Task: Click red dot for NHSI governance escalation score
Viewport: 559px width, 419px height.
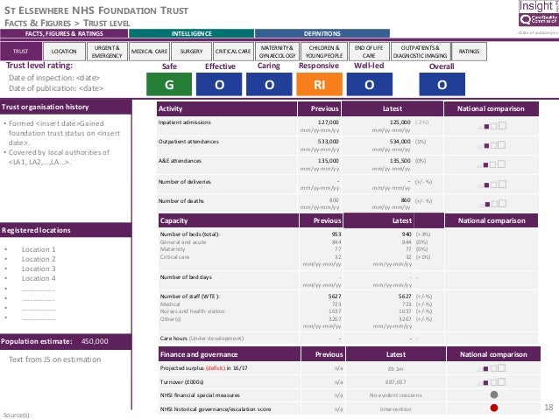Action: (x=494, y=408)
